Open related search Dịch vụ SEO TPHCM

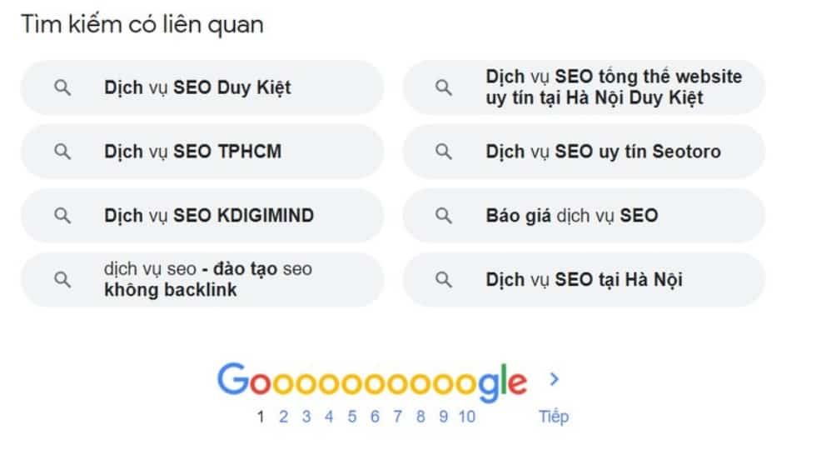192,152
